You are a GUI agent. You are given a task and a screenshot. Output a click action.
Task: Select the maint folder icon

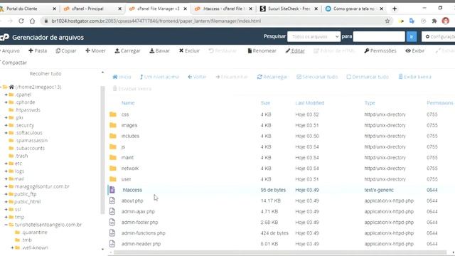pos(113,158)
